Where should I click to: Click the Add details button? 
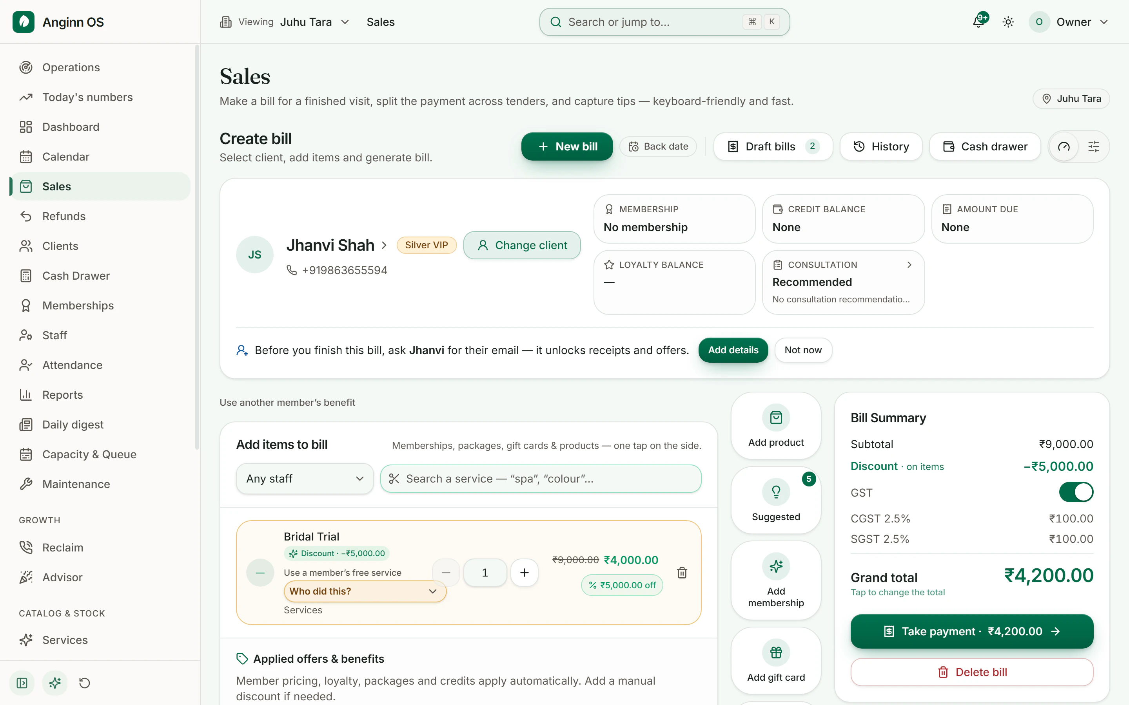click(733, 350)
